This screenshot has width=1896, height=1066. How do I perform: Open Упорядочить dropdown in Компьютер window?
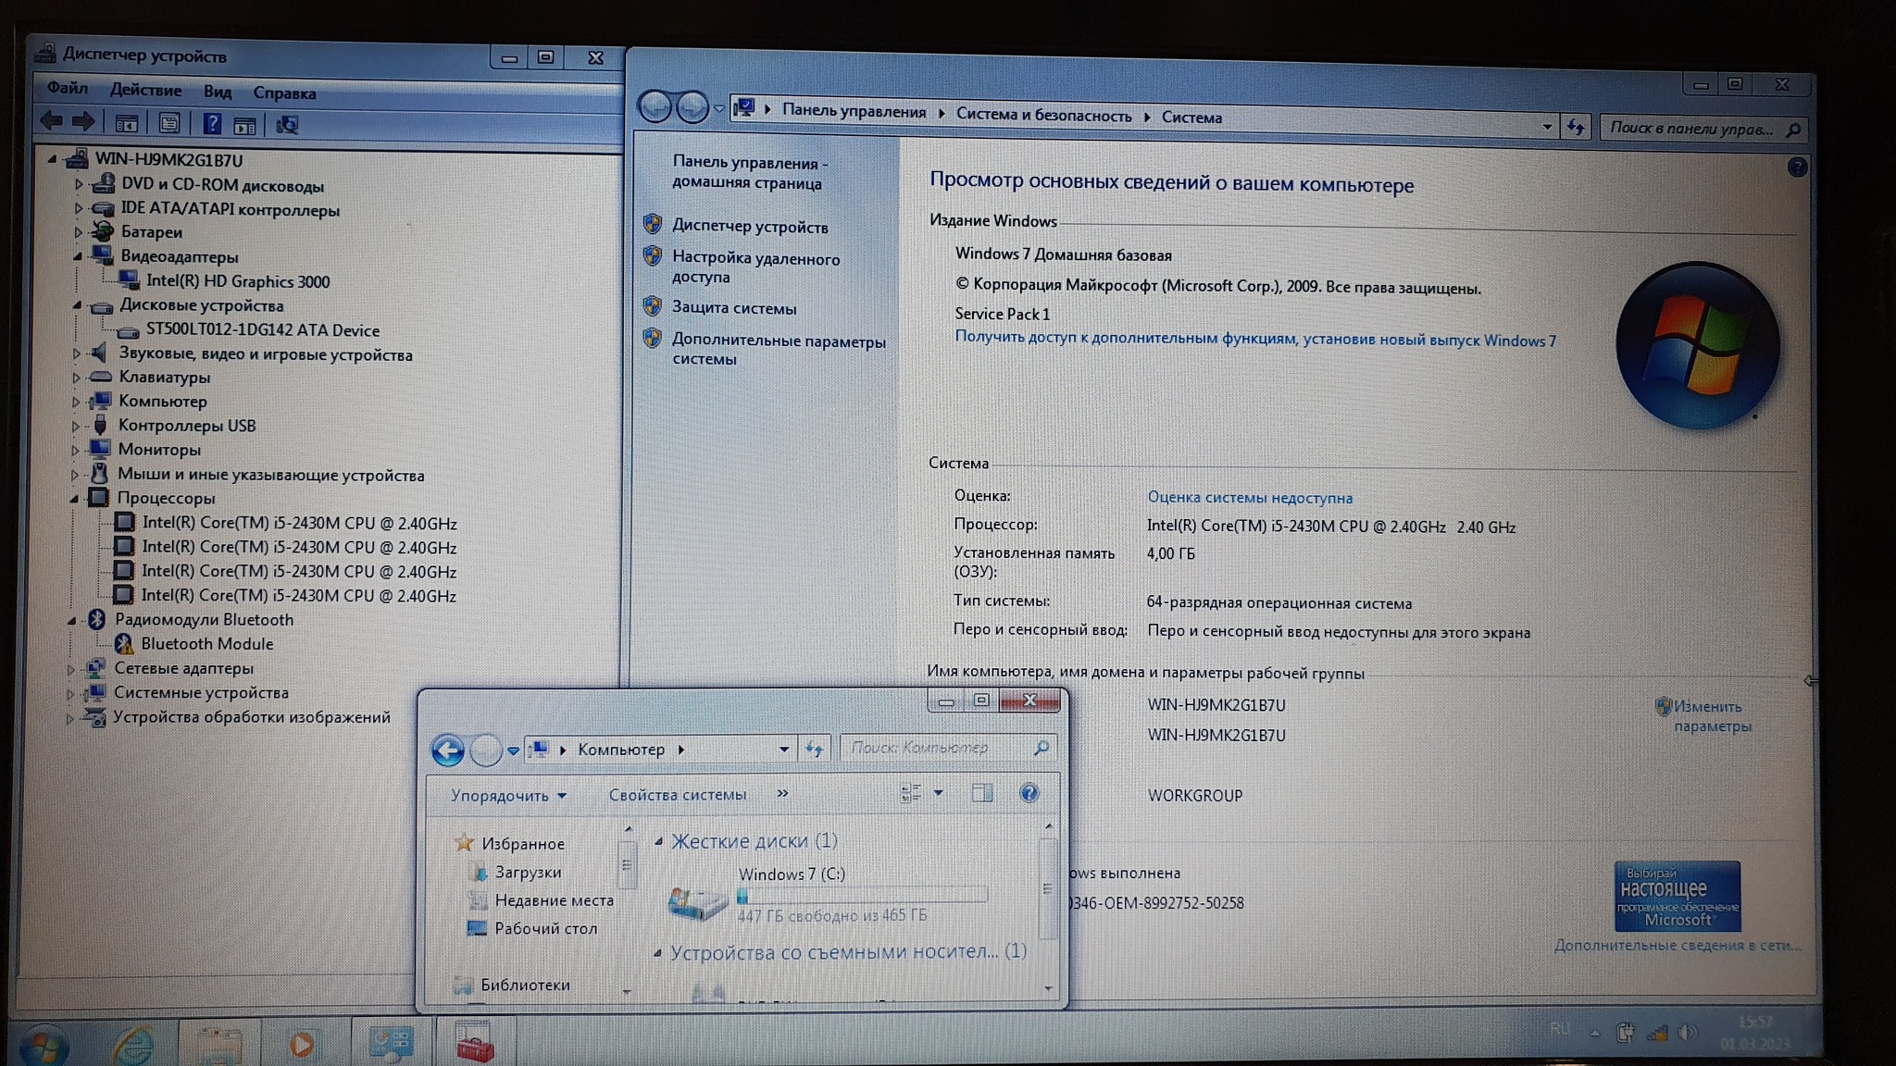point(508,796)
